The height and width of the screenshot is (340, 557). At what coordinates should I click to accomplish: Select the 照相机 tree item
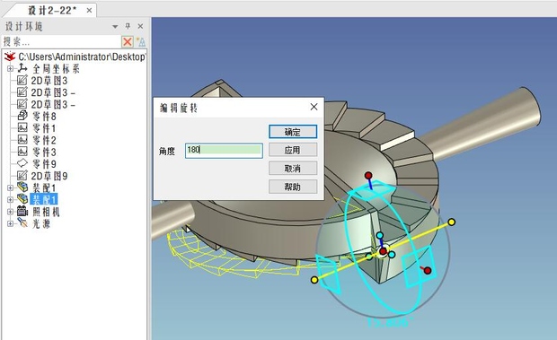point(46,212)
